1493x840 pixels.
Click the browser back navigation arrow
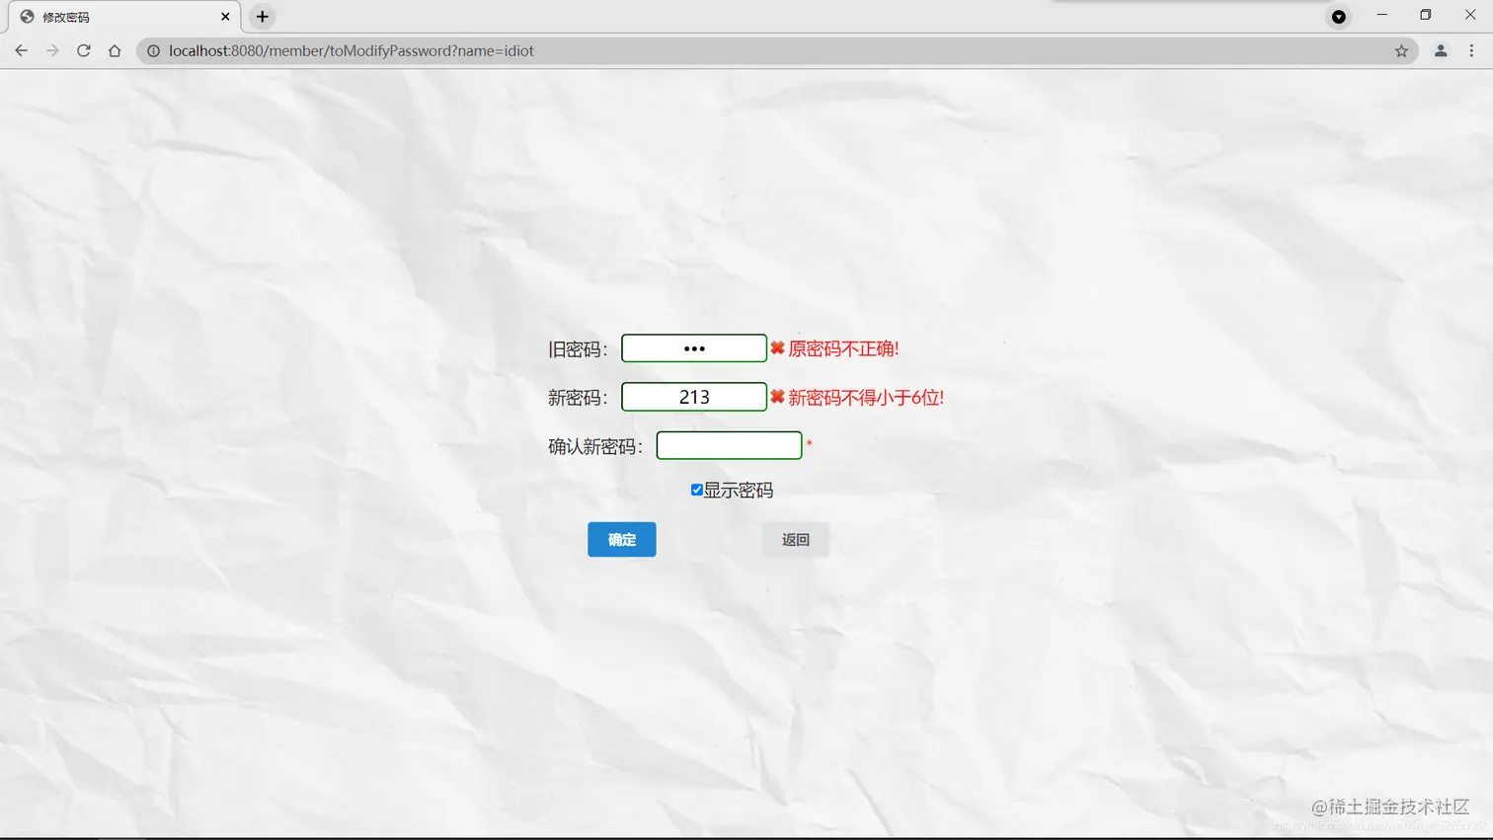(21, 50)
